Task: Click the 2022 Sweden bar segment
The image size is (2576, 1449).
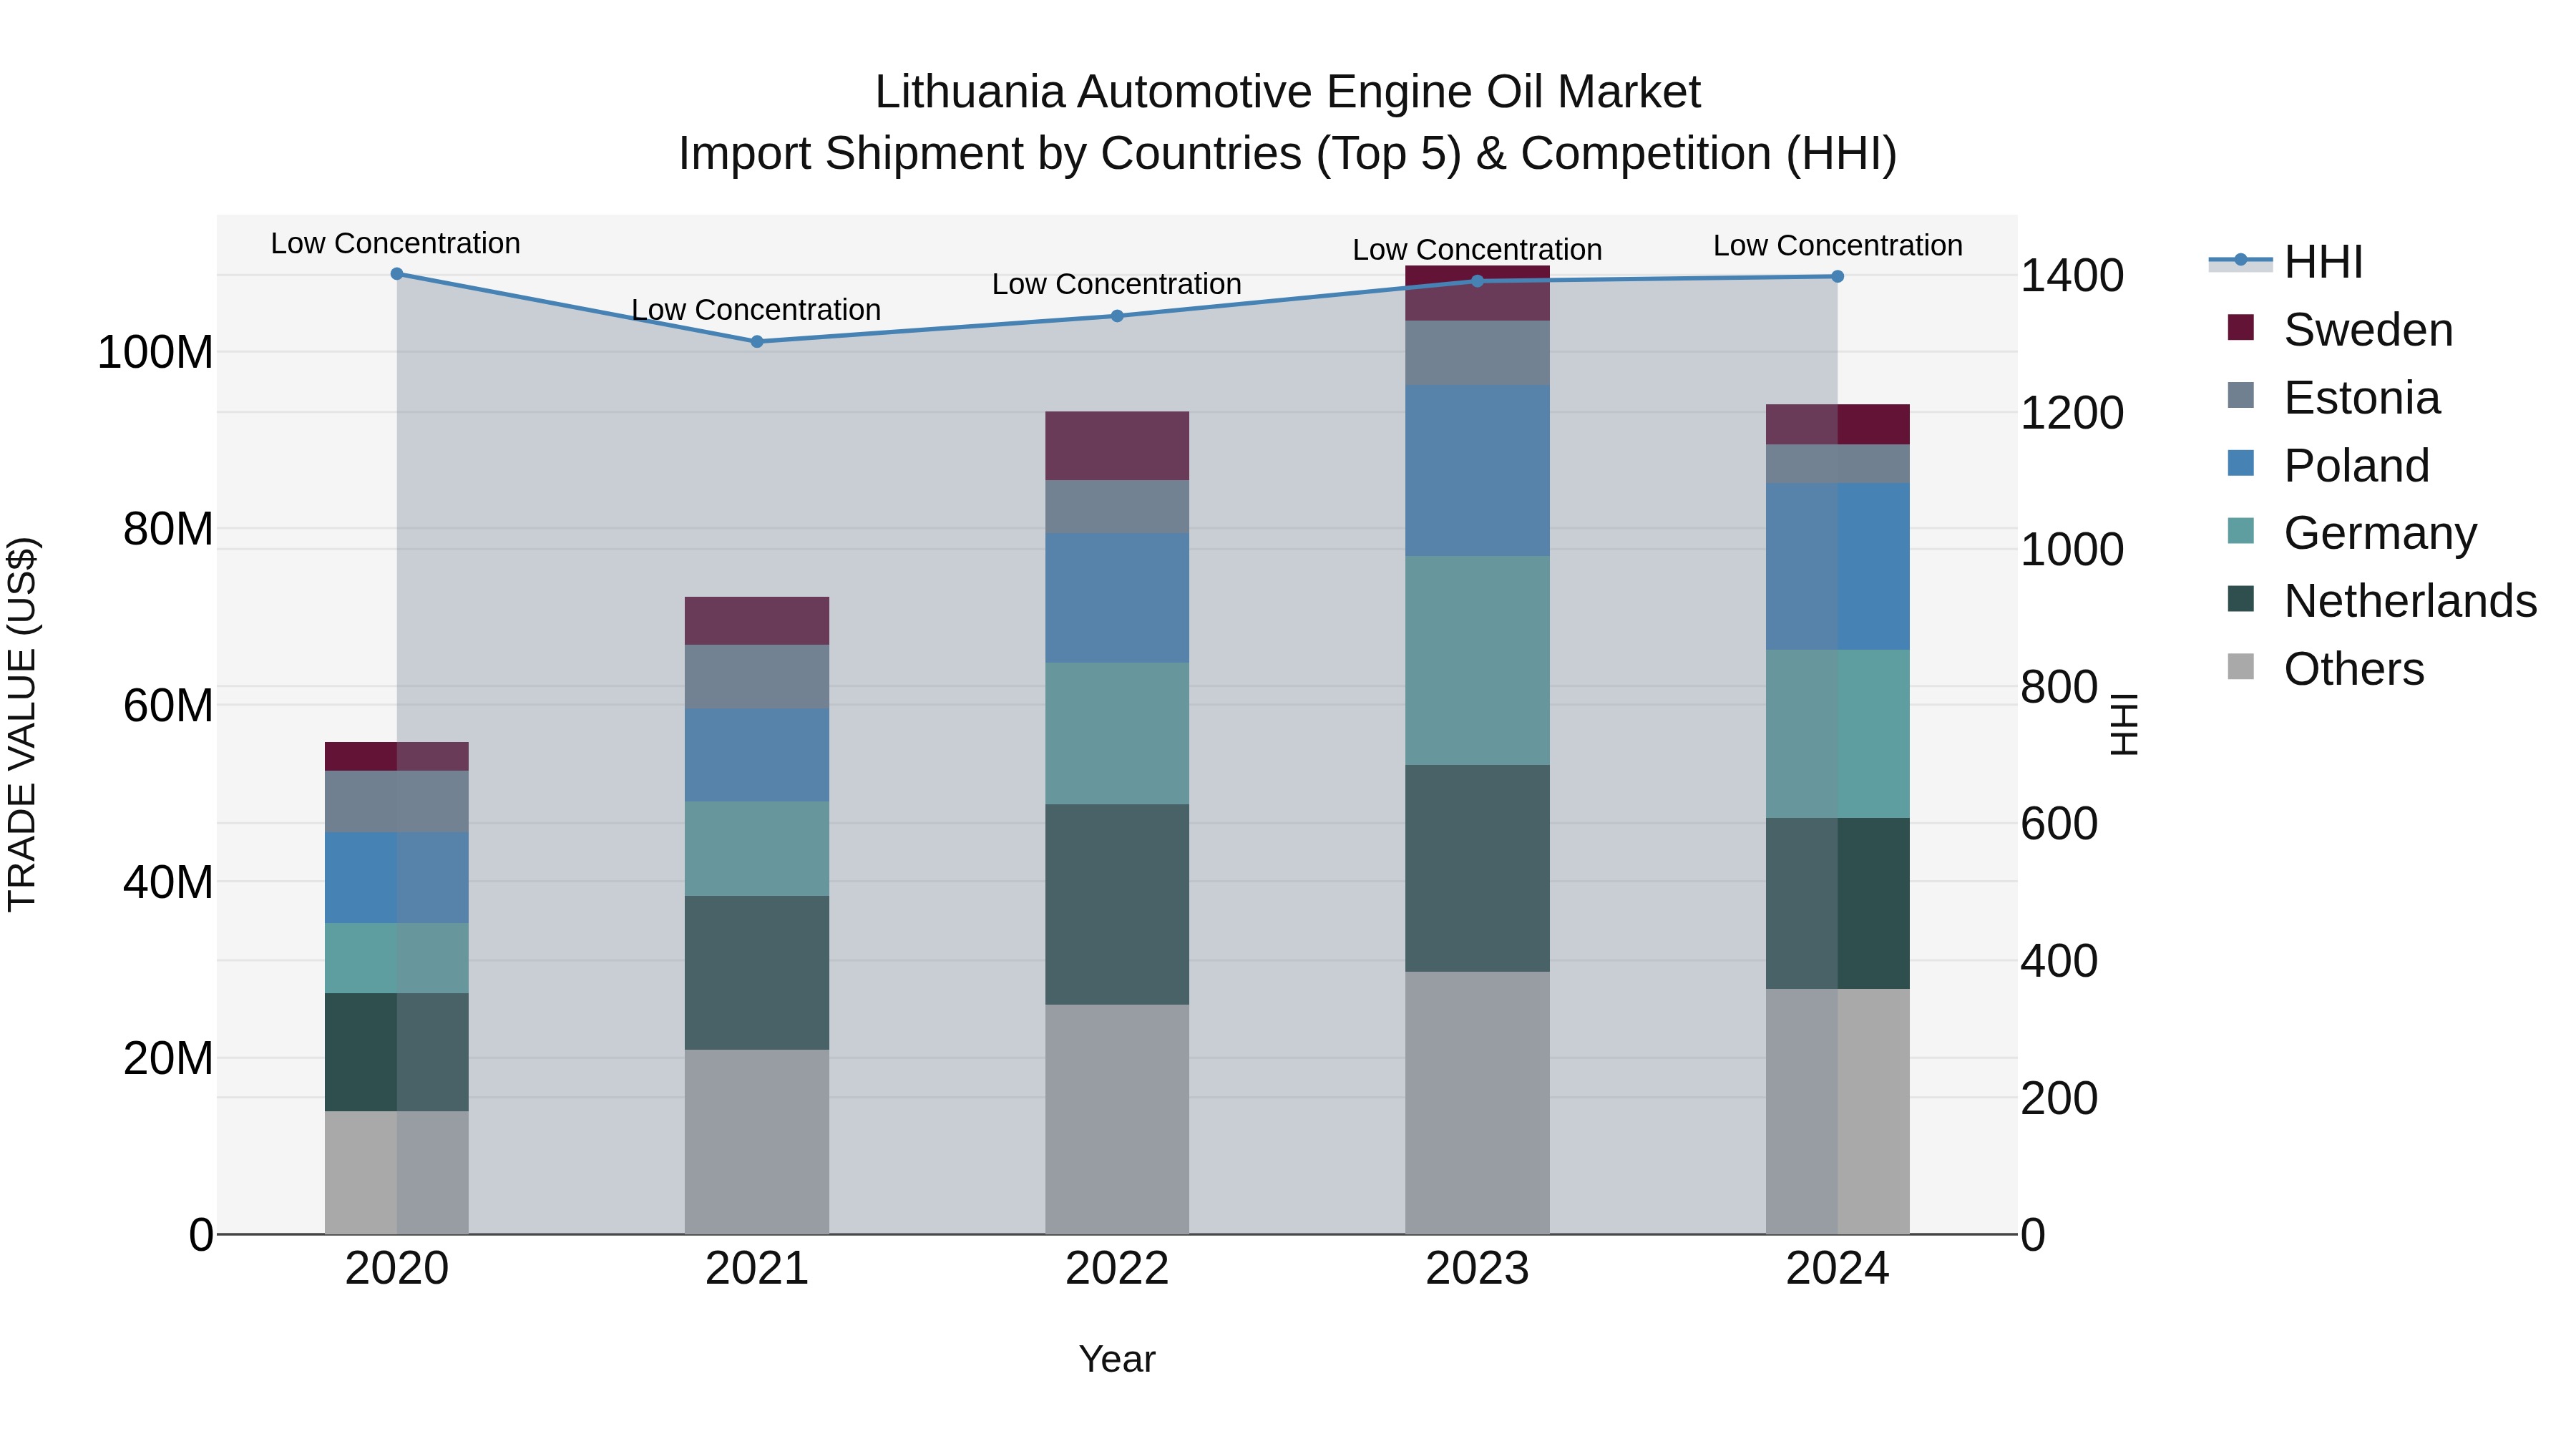Action: click(x=1117, y=445)
